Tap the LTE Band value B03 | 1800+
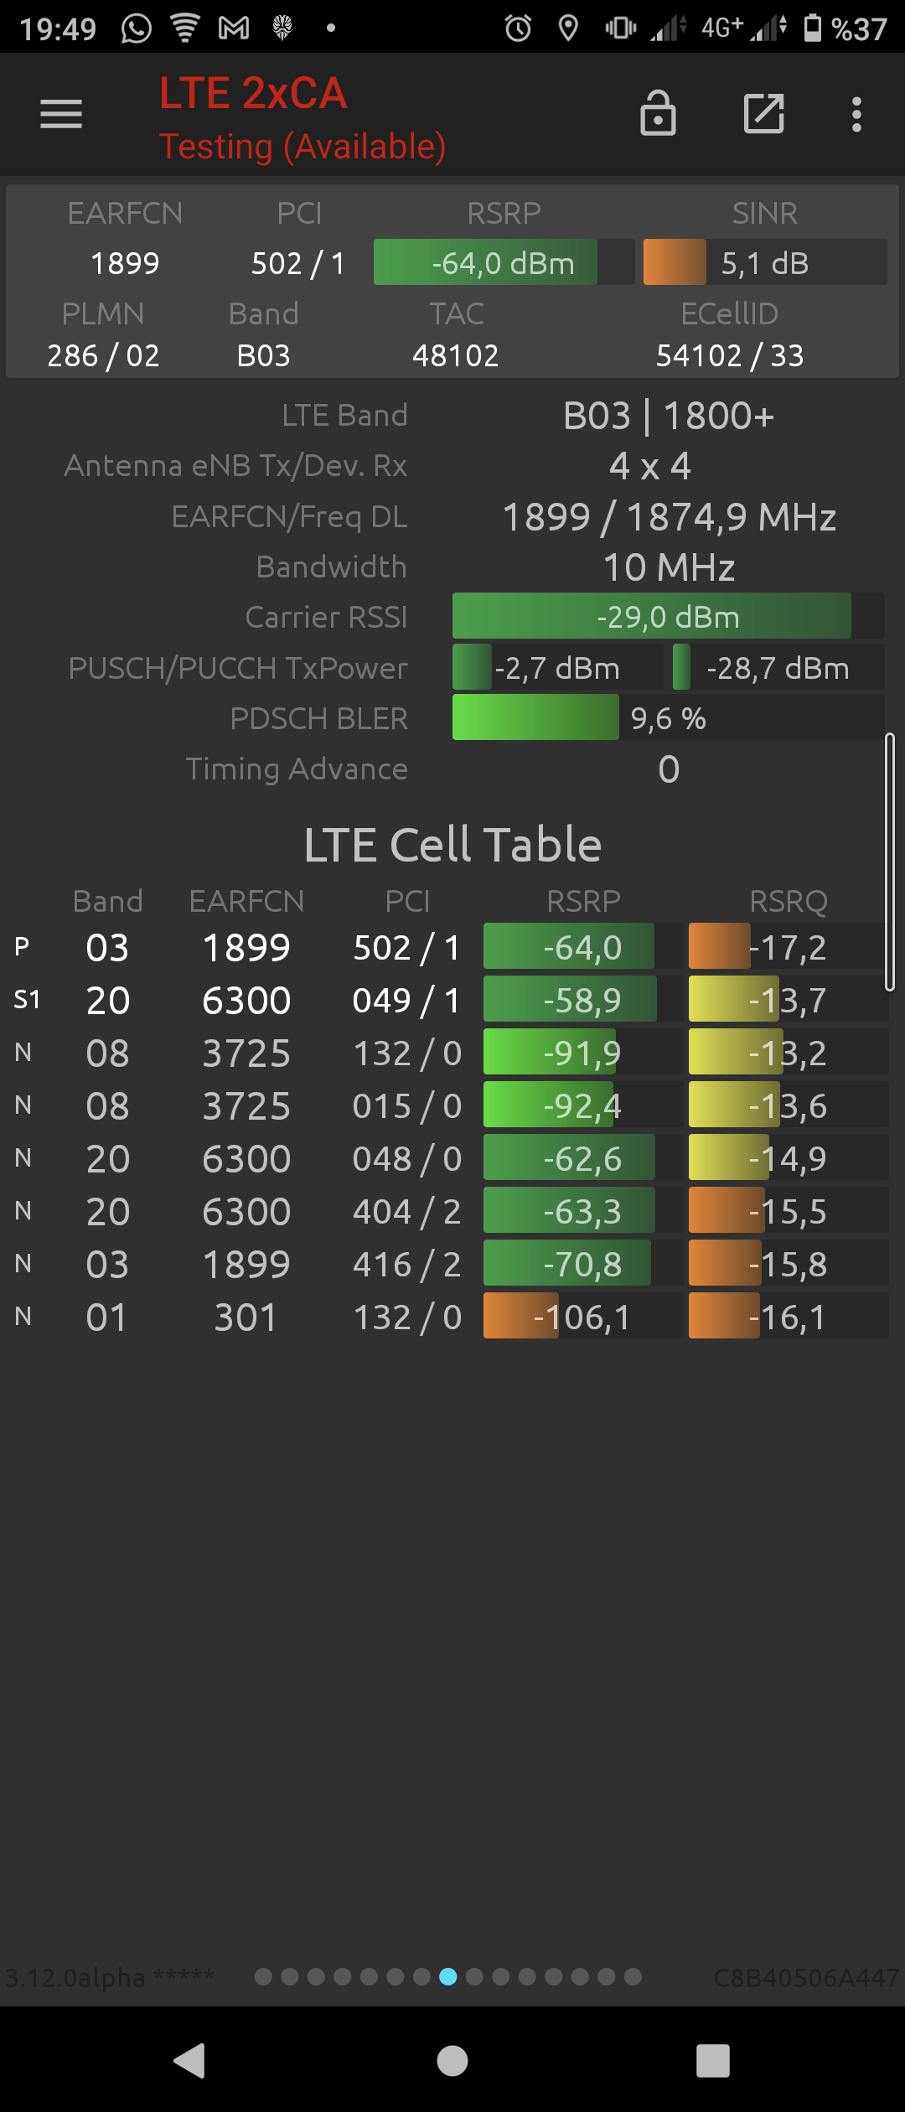Screen dimensions: 905x2112 pos(669,416)
